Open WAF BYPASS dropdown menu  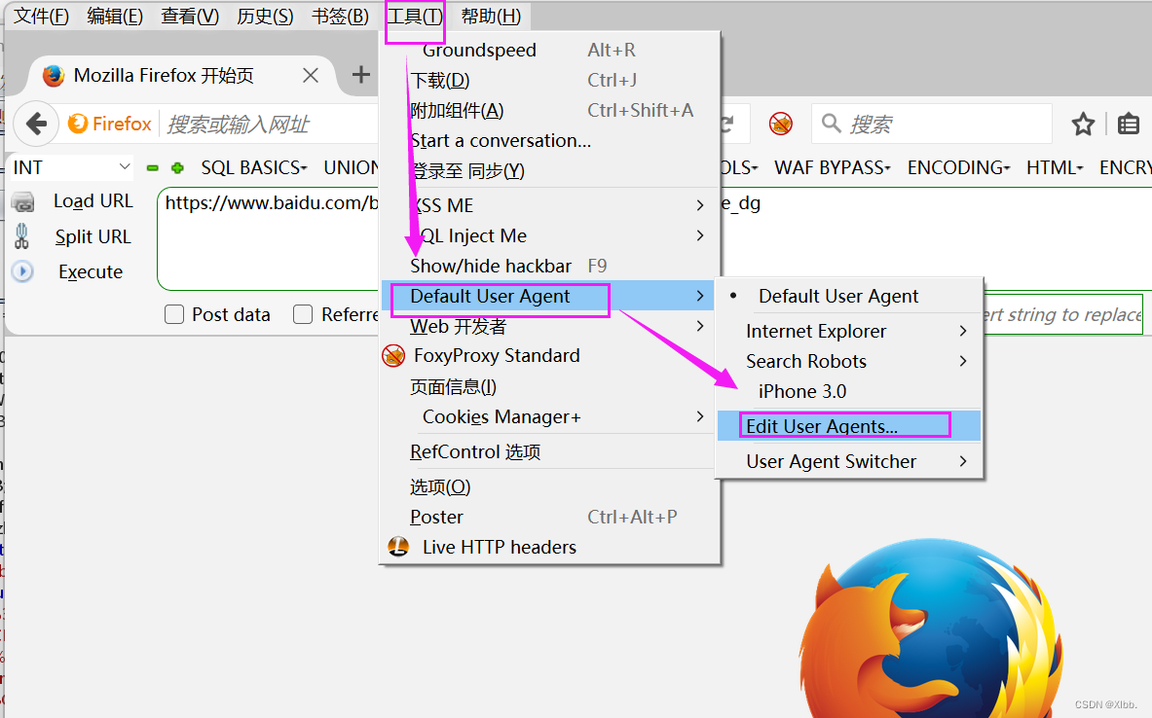click(833, 167)
